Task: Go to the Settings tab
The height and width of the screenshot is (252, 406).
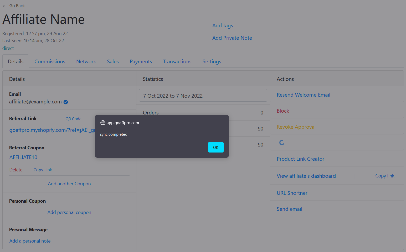Action: click(212, 61)
